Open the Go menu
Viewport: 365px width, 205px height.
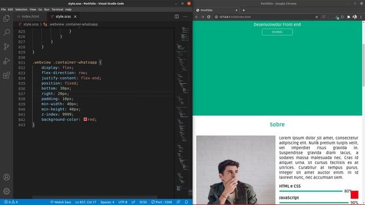click(x=40, y=10)
